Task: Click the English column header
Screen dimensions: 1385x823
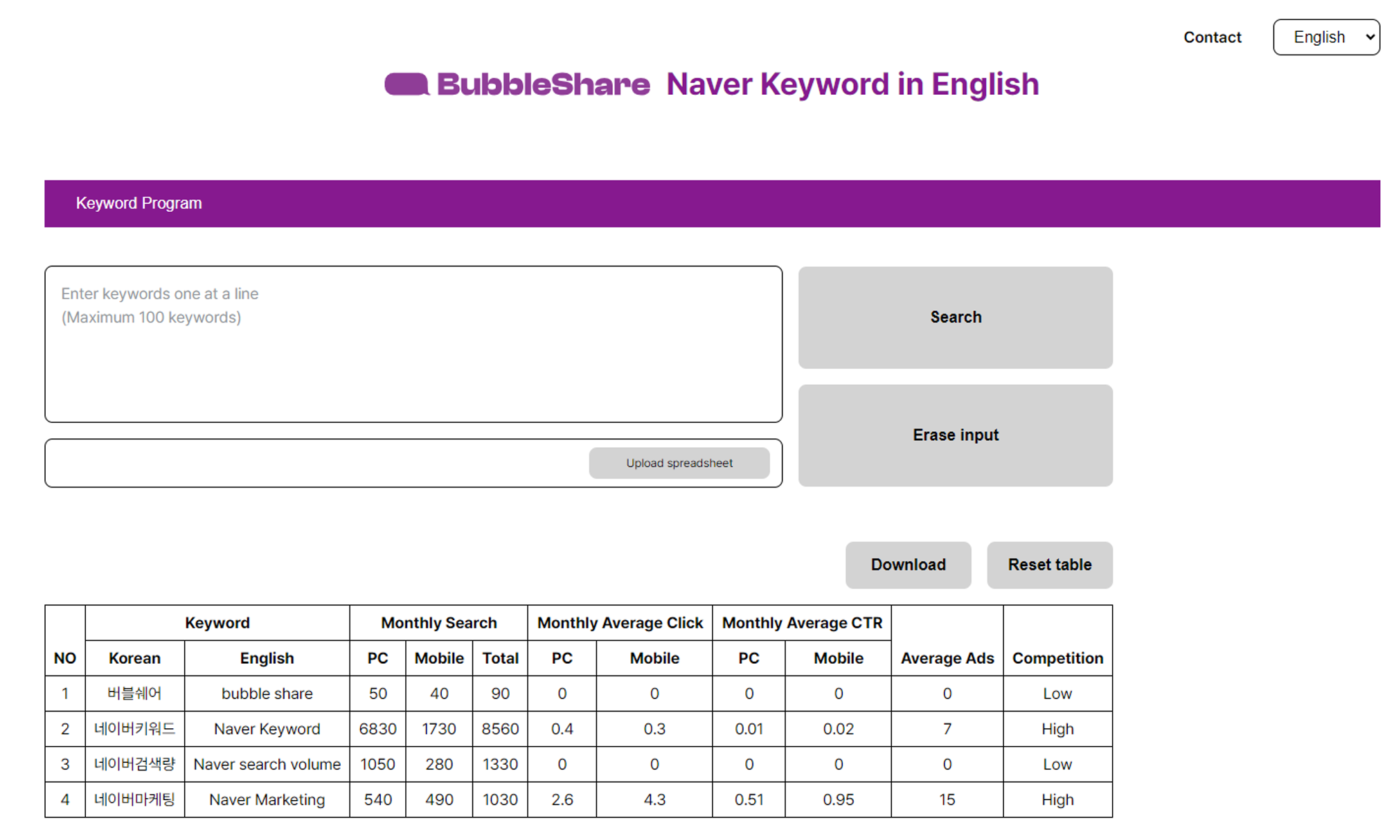Action: [267, 658]
